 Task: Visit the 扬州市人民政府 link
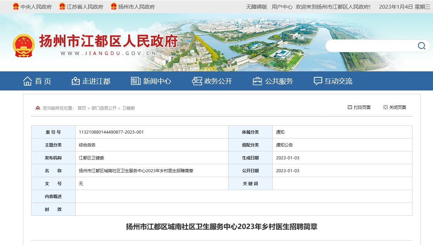tap(136, 7)
